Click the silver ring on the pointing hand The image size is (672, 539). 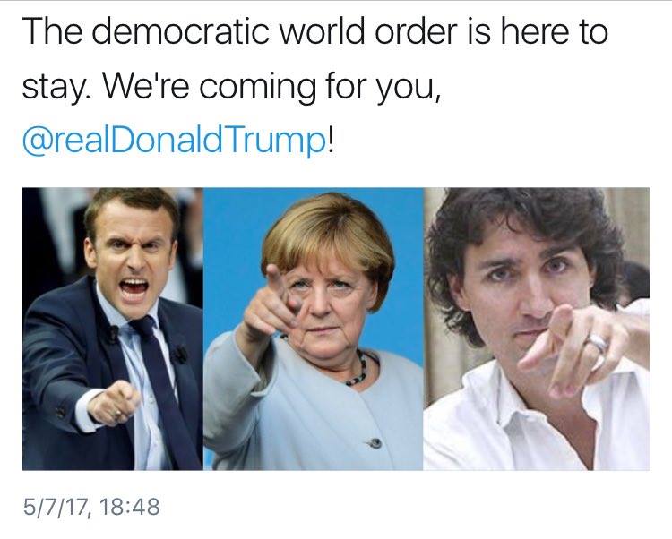[x=598, y=343]
